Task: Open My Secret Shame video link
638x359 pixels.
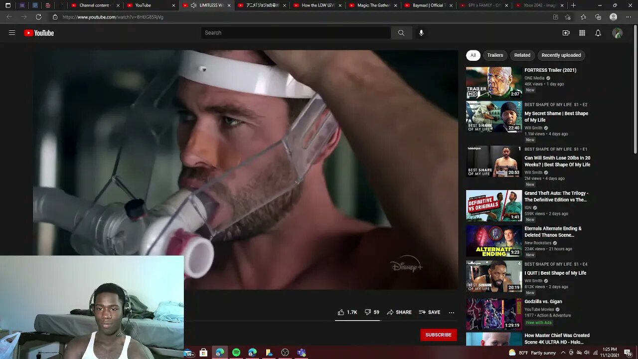Action: point(556,117)
